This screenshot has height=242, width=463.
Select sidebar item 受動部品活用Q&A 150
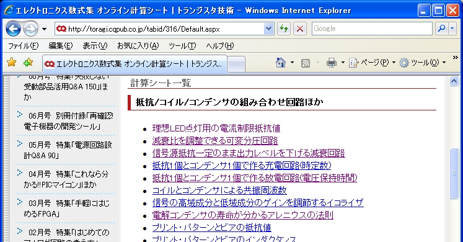click(x=66, y=89)
